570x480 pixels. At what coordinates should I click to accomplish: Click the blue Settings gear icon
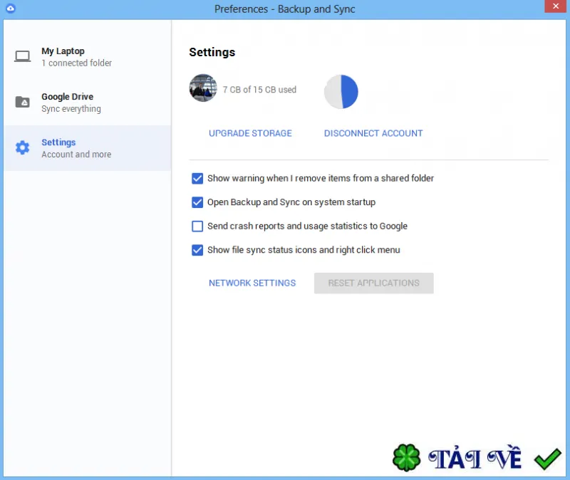[23, 147]
